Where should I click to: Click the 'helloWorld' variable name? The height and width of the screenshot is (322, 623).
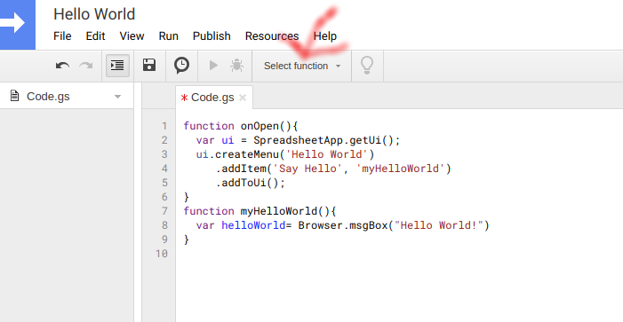[253, 225]
